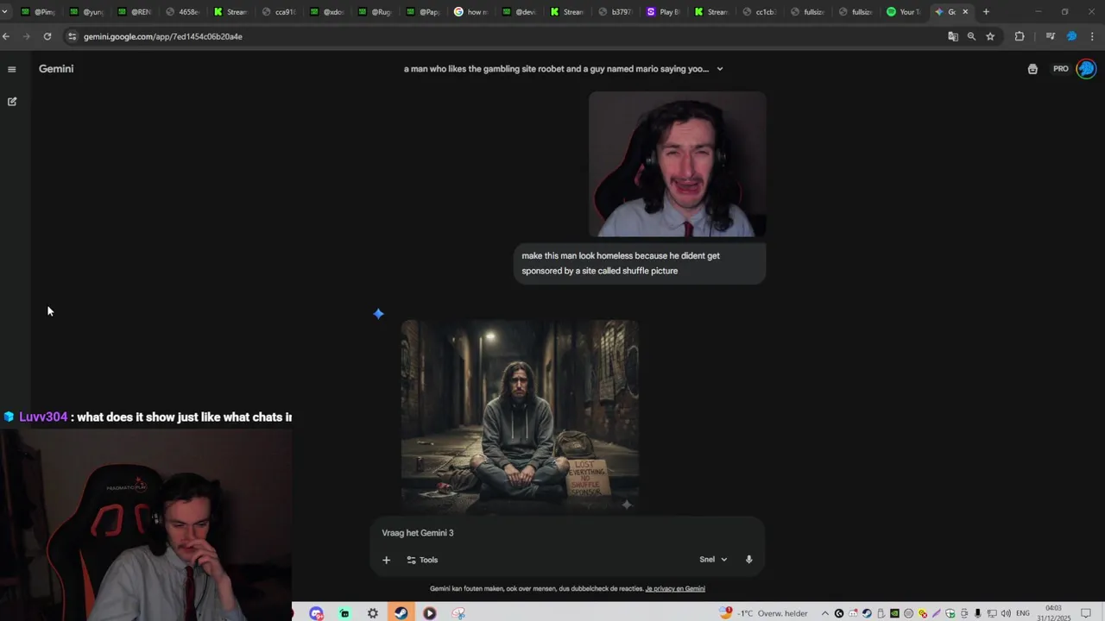
Task: Open the clock showing 04:03
Action: tap(1054, 613)
